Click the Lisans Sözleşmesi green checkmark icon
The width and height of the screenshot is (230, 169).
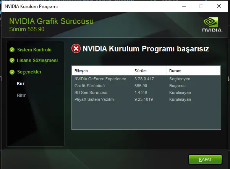pos(12,61)
